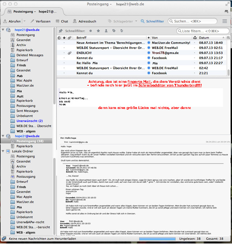
Task: Click the sender karintrinkl@gmx.de address
Action: (78, 142)
